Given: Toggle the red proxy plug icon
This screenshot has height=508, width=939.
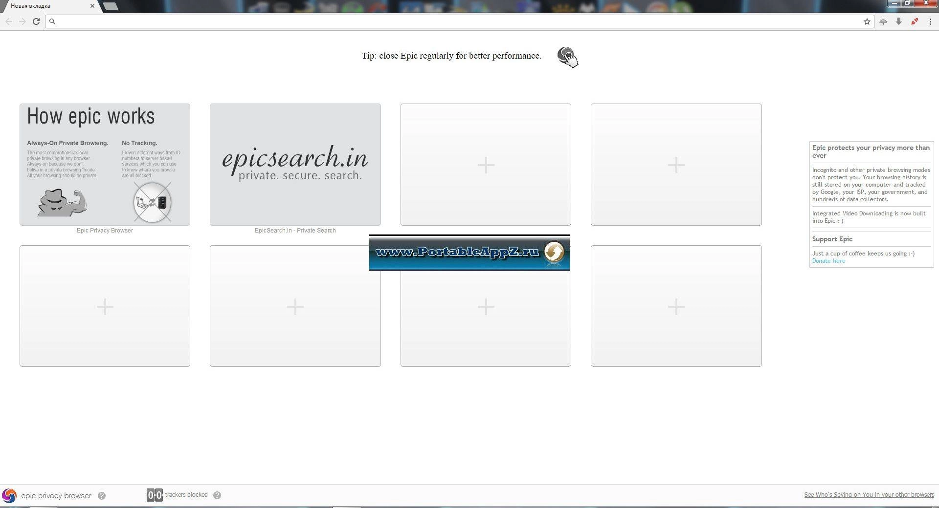Looking at the screenshot, I should tap(915, 21).
